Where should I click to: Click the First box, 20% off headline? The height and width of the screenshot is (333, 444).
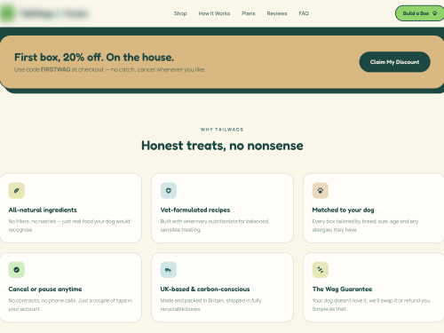[94, 57]
